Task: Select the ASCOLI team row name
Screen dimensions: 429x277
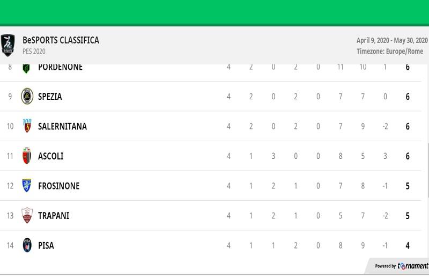Action: tap(50, 156)
